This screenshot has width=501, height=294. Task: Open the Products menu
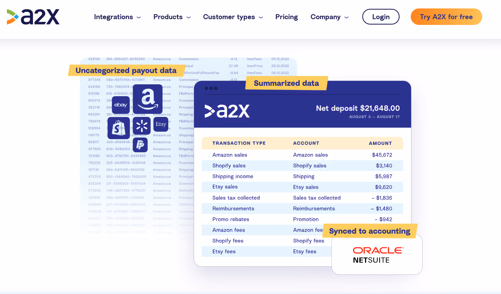[x=168, y=17]
